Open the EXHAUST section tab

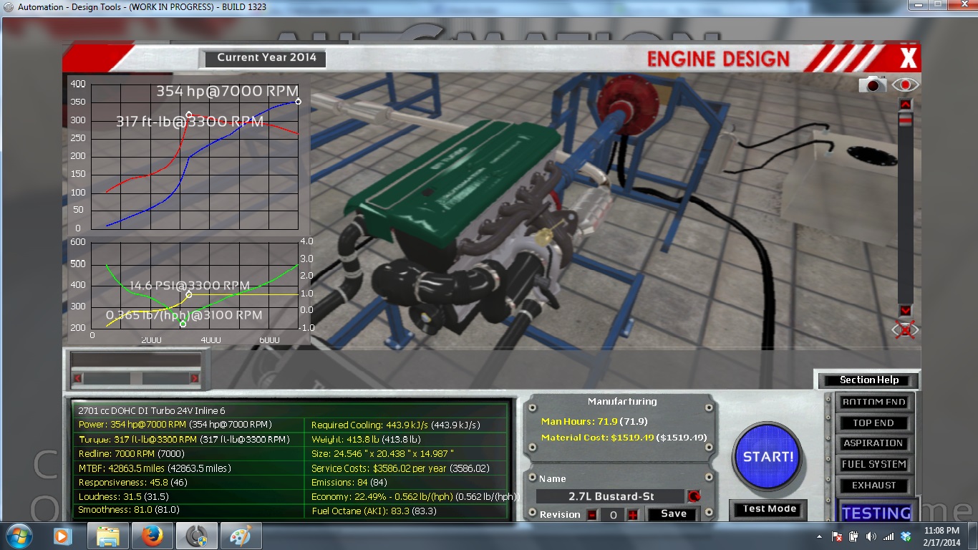873,485
